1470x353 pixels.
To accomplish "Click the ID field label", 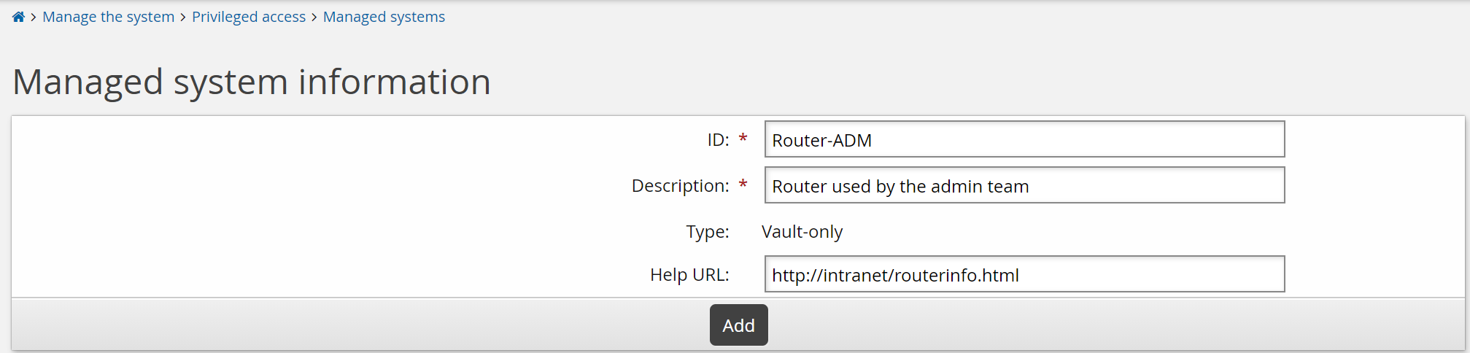I will click(x=718, y=139).
